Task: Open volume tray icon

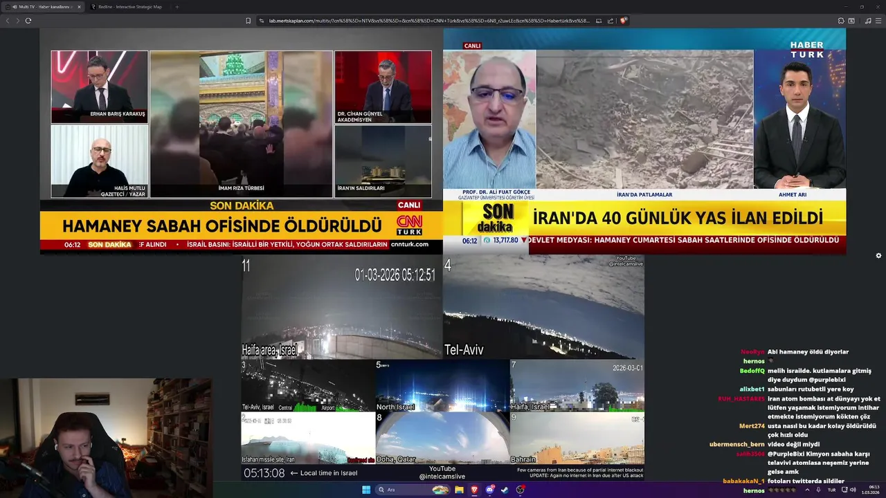Action: (853, 490)
